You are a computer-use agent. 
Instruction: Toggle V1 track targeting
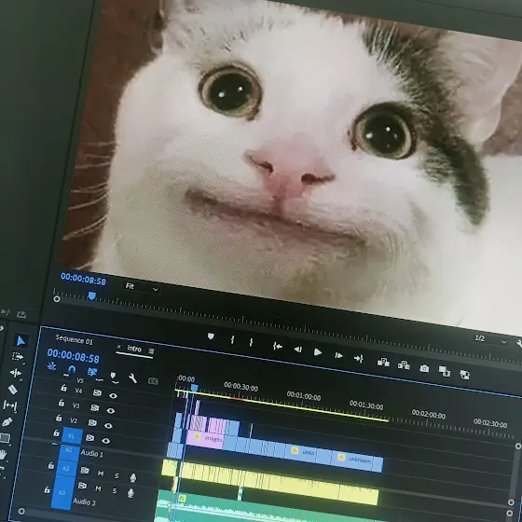click(72, 435)
